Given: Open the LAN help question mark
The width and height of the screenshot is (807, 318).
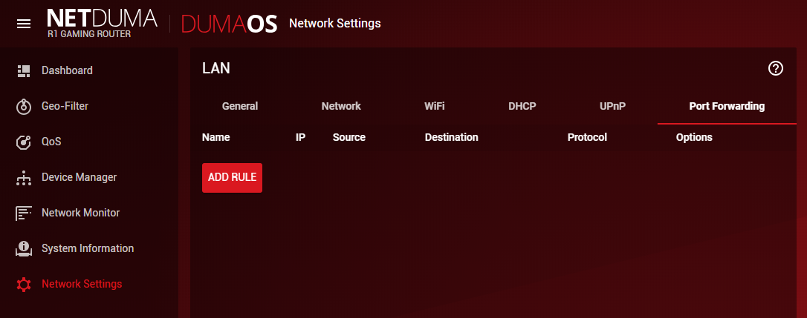Looking at the screenshot, I should click(x=776, y=68).
